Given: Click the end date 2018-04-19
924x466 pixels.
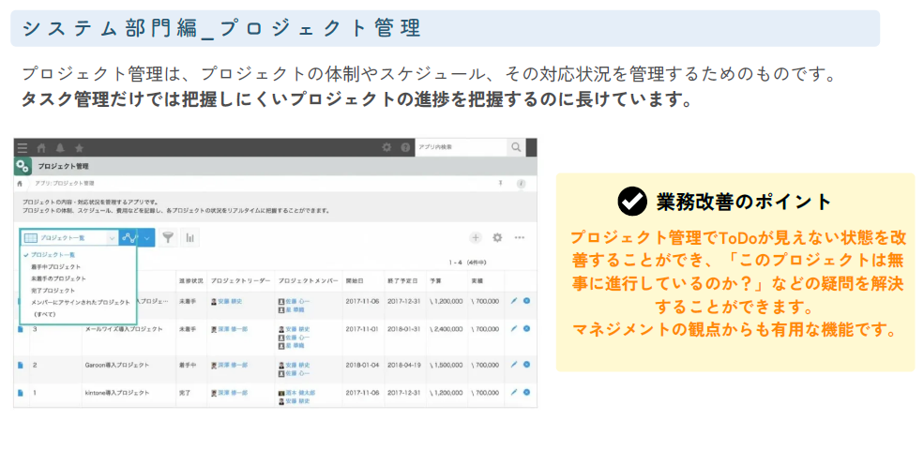Looking at the screenshot, I should pyautogui.click(x=404, y=366).
